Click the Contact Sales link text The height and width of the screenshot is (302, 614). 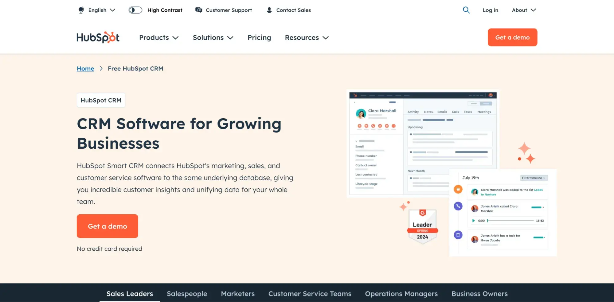(293, 10)
